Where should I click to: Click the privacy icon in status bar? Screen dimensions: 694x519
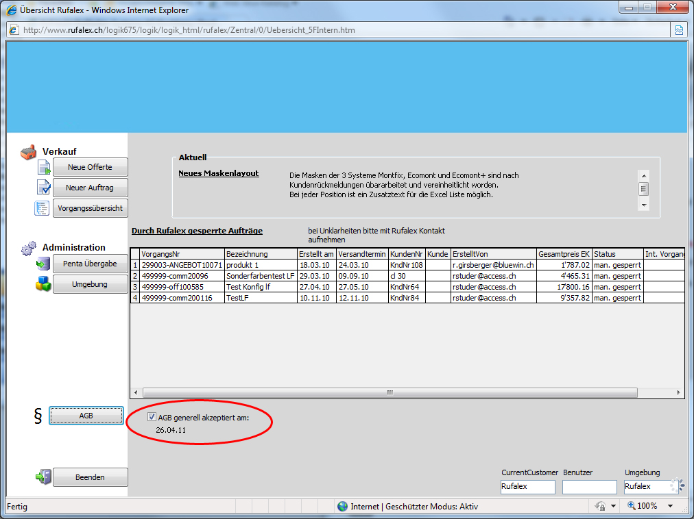click(x=600, y=506)
